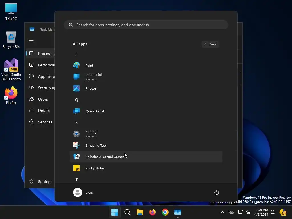
Task: Select the S letter header
Action: 76,123
